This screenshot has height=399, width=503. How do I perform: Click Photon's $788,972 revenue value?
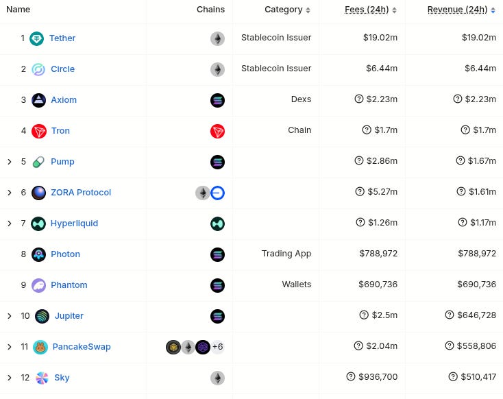click(477, 254)
